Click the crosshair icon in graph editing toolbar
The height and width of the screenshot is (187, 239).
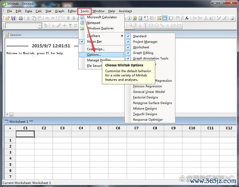point(64,25)
